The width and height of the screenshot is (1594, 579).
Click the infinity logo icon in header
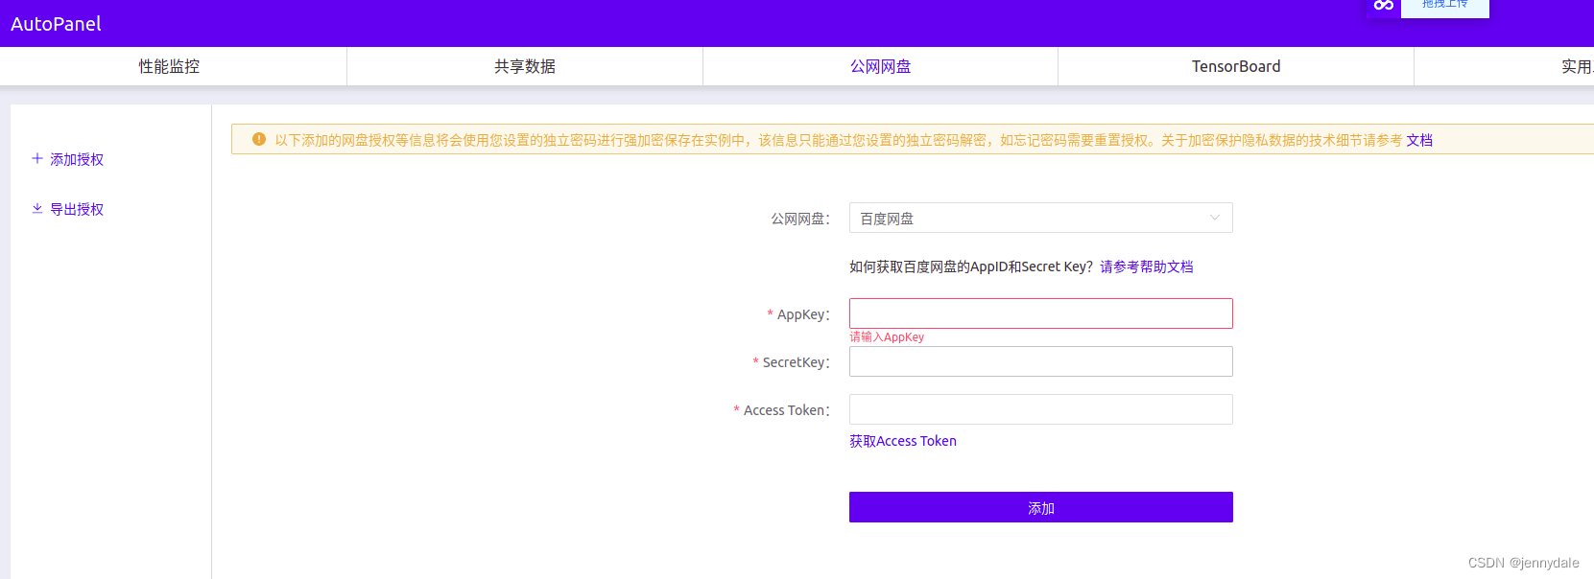tap(1383, 5)
